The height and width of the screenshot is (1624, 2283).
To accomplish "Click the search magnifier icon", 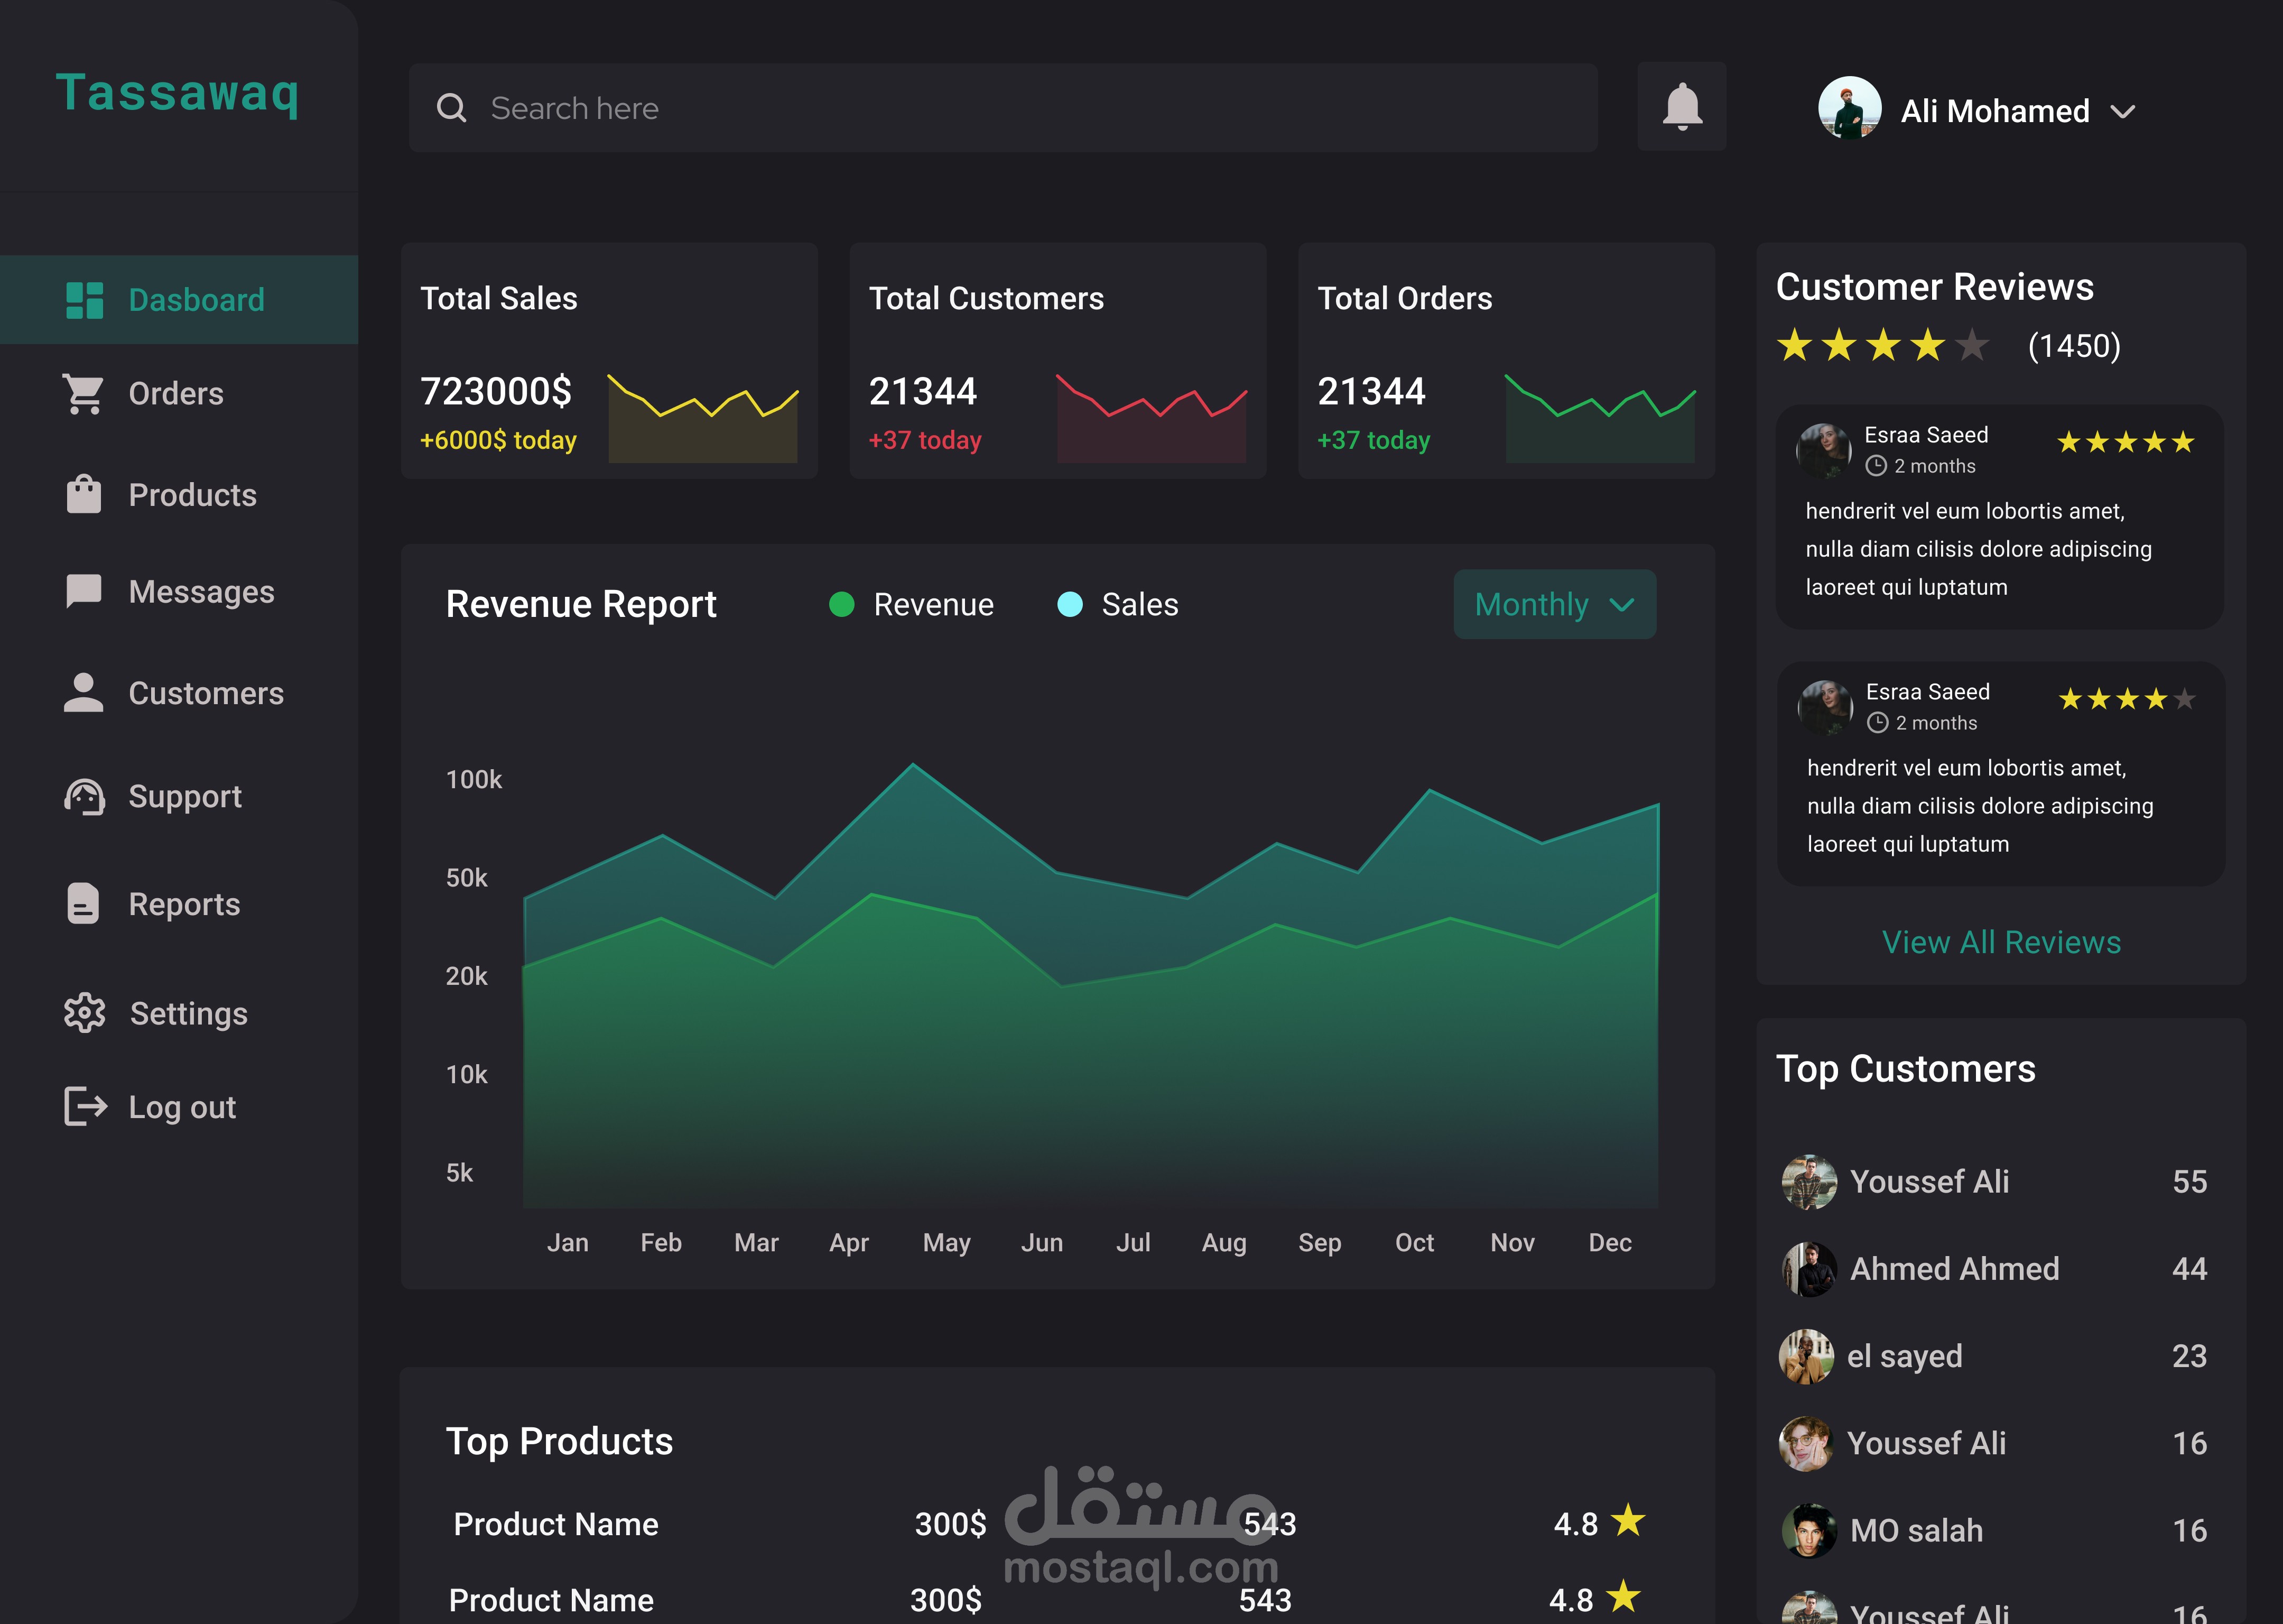I will point(452,108).
